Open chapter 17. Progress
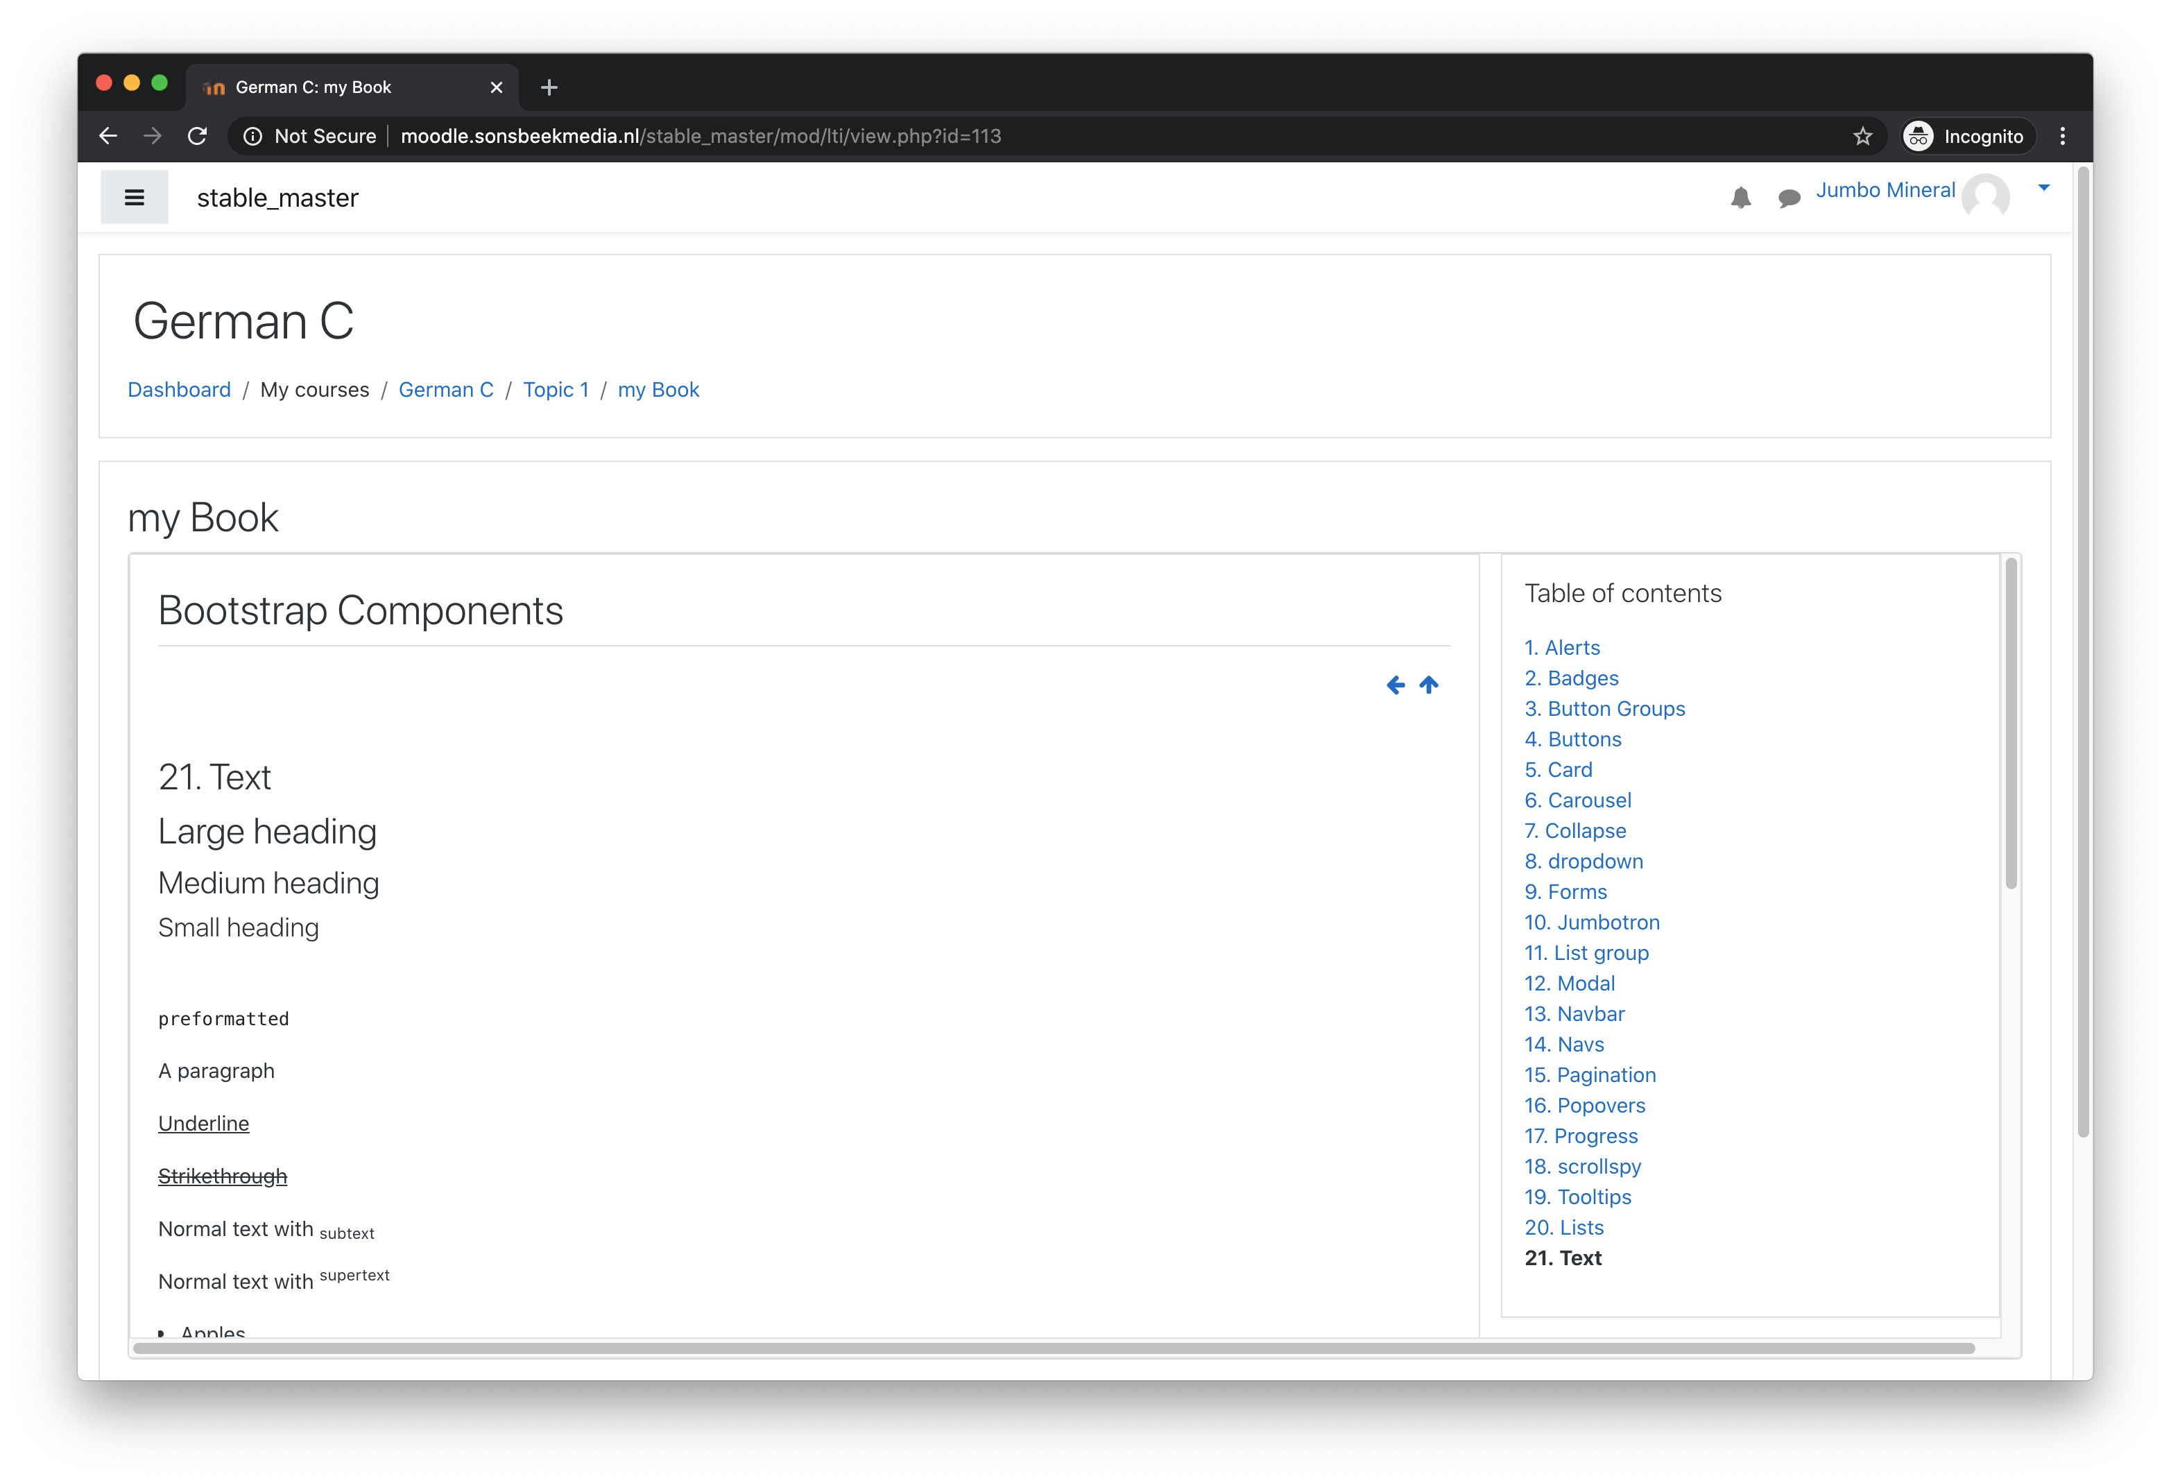Image resolution: width=2171 pixels, height=1483 pixels. (x=1581, y=1136)
